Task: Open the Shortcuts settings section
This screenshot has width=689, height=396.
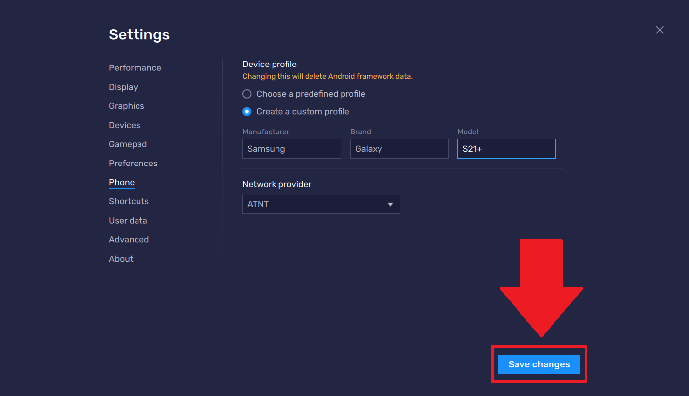Action: 129,201
